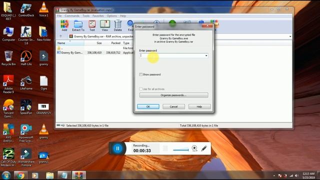Select the GRANNYUY desktop icon

pyautogui.click(x=43, y=108)
